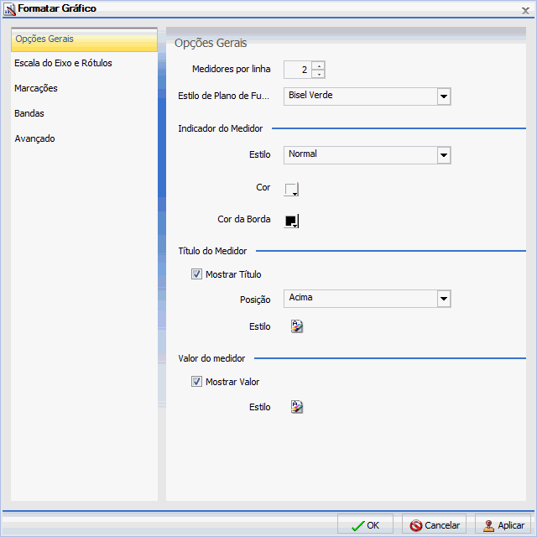Switch to the Avançado section
The image size is (537, 537).
(34, 138)
